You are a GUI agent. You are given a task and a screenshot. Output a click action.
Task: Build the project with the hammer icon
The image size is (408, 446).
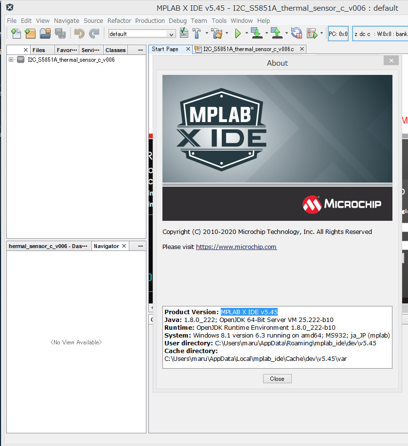pos(196,33)
